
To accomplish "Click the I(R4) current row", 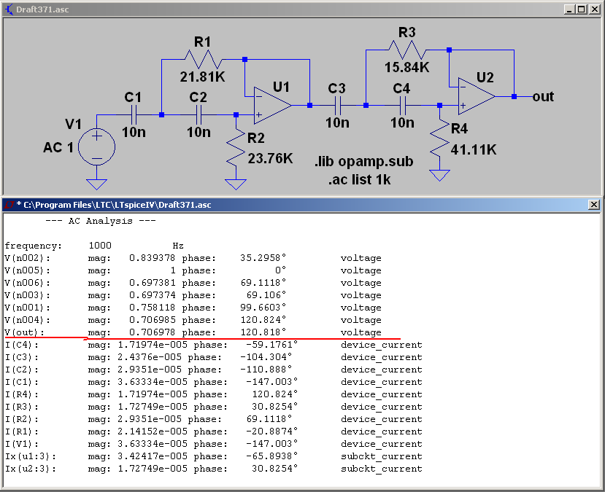I will pyautogui.click(x=213, y=394).
